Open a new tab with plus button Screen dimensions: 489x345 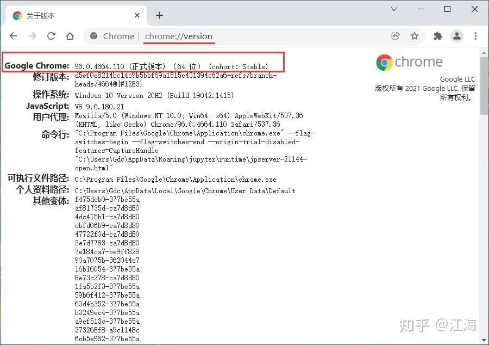click(159, 15)
